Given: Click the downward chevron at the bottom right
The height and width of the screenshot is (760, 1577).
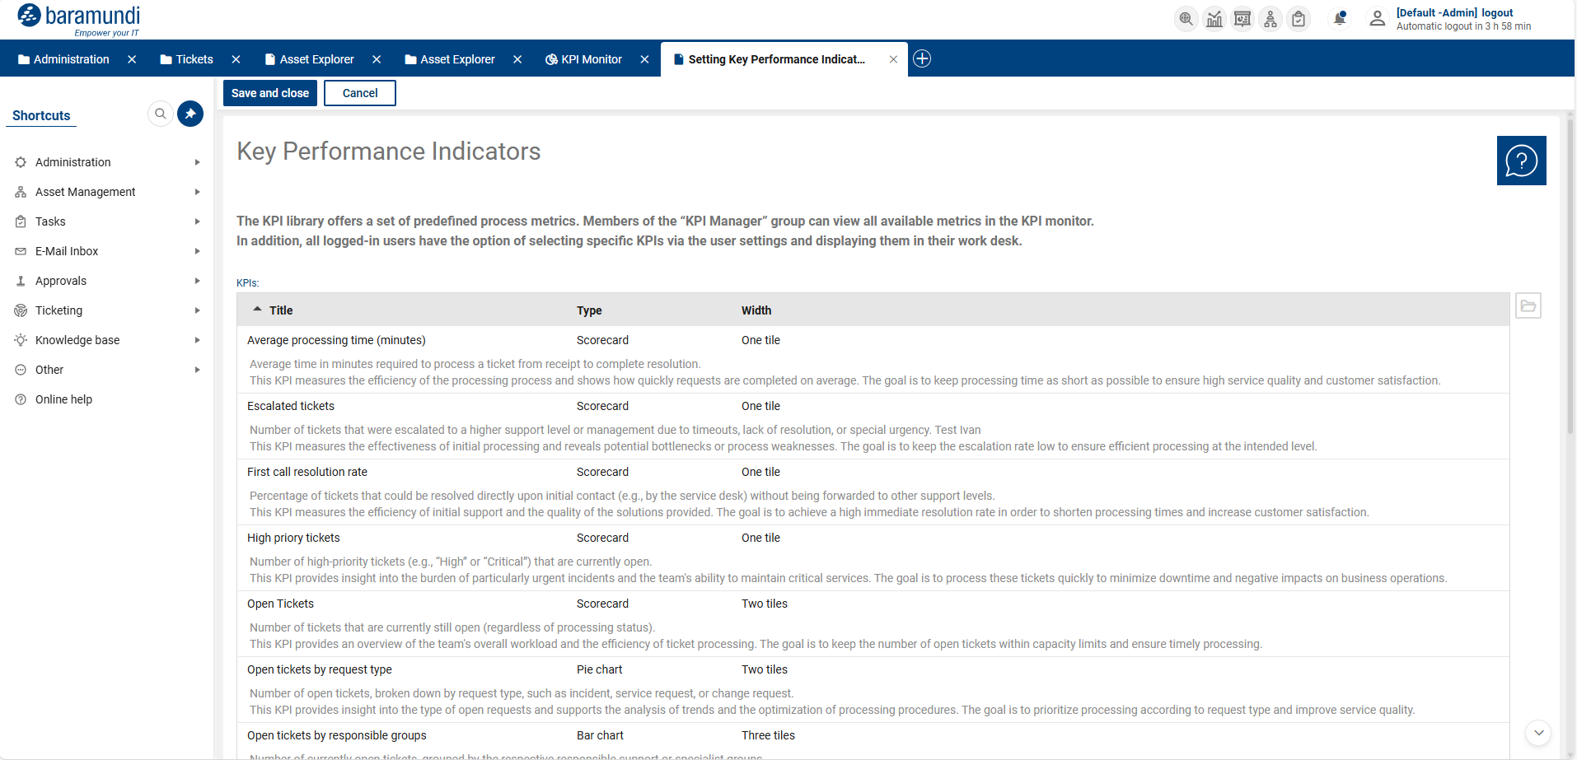Looking at the screenshot, I should coord(1537,733).
